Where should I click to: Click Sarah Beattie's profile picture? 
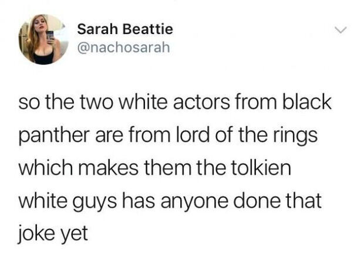pos(43,39)
